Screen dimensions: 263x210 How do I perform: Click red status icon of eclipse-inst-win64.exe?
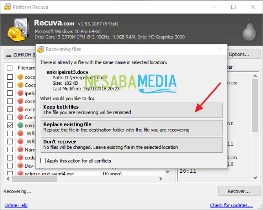coord(20,173)
